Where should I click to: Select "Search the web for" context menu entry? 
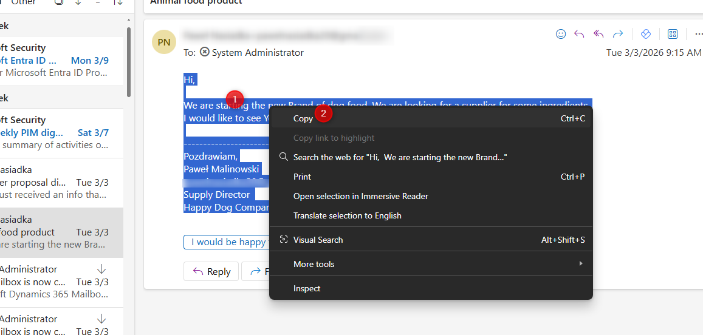pos(400,157)
